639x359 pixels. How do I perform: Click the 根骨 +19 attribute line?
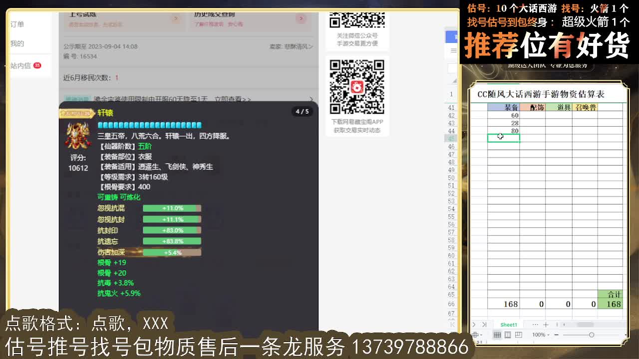coord(112,262)
